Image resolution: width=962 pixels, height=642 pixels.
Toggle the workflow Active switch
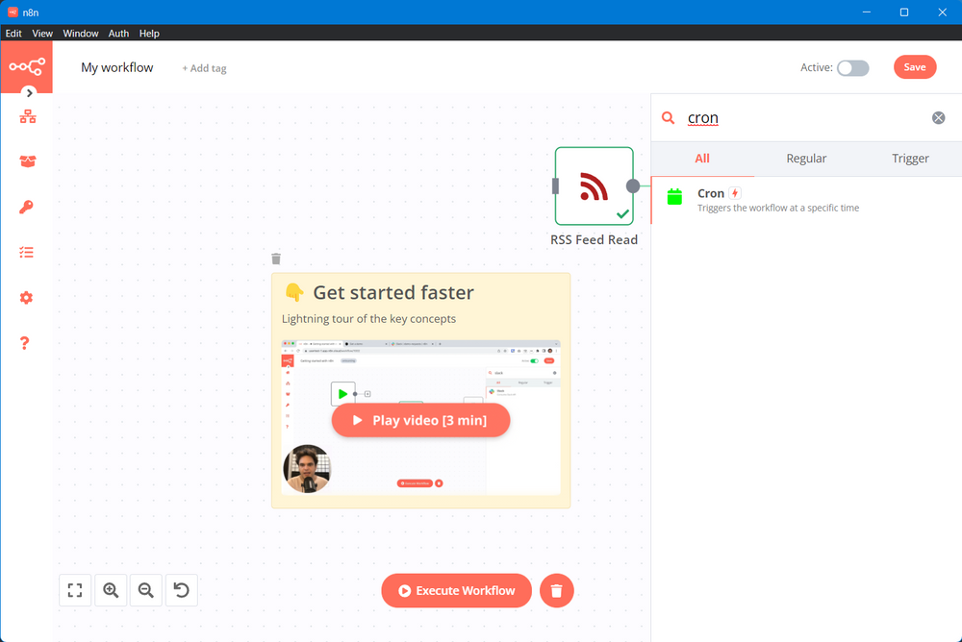852,67
